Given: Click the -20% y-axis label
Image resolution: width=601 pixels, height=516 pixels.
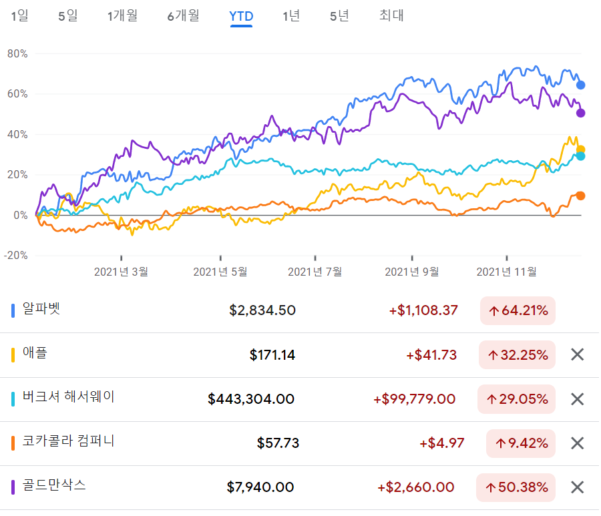Looking at the screenshot, I should 16,256.
